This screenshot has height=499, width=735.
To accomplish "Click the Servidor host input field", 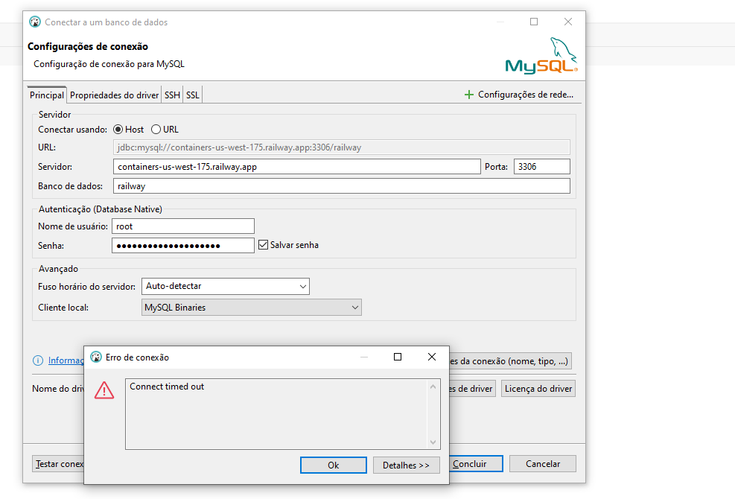I will 296,167.
